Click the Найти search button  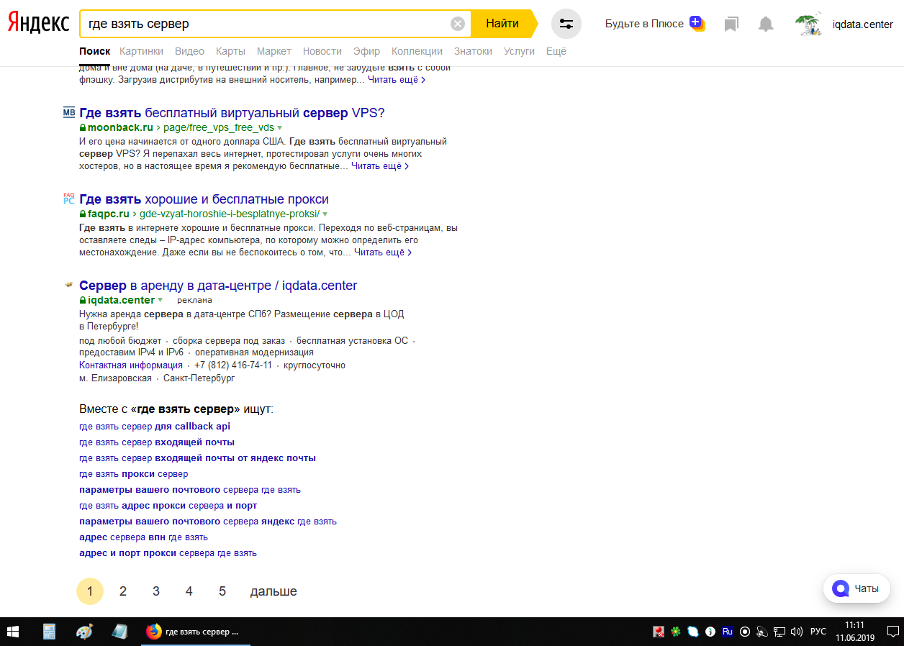tap(502, 24)
